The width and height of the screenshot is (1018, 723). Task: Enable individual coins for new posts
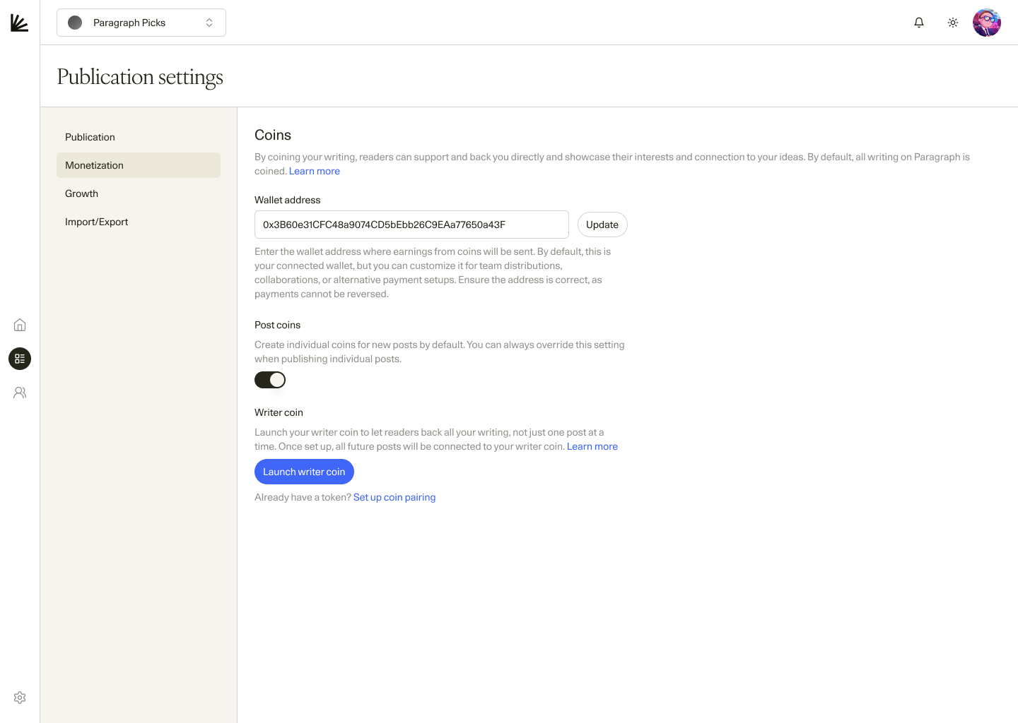(270, 380)
